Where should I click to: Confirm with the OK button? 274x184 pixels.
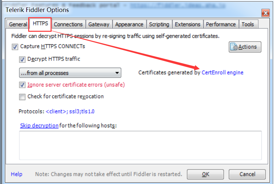205,174
